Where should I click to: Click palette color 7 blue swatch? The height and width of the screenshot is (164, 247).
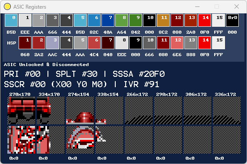coord(108,20)
